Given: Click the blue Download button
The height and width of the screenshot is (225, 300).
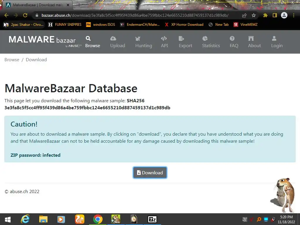Looking at the screenshot, I should [x=150, y=173].
